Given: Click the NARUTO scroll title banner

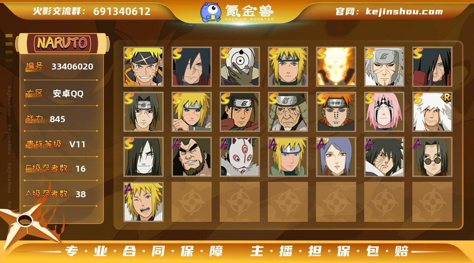Looking at the screenshot, I should pos(62,43).
